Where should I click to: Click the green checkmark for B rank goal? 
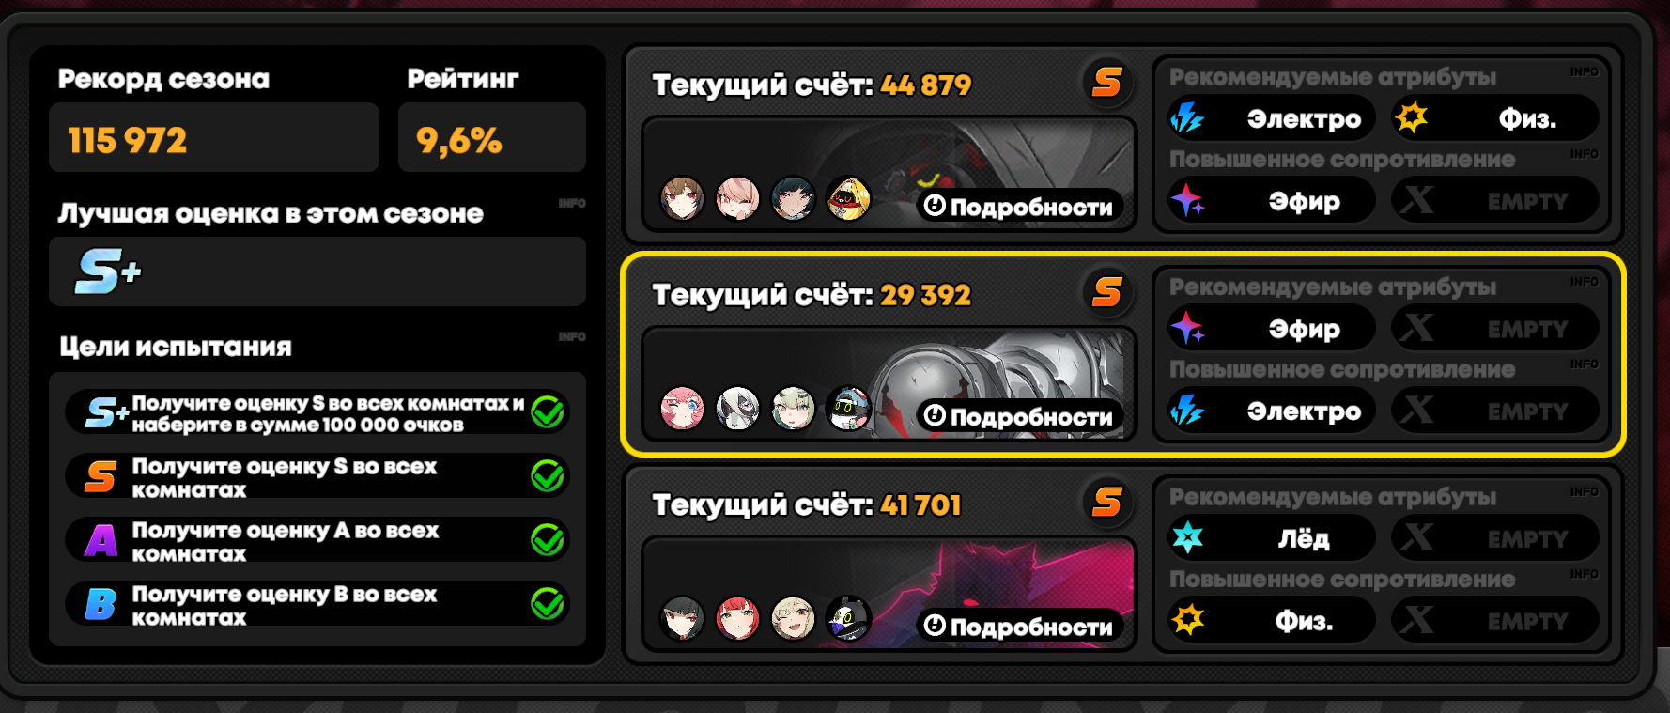point(548,603)
